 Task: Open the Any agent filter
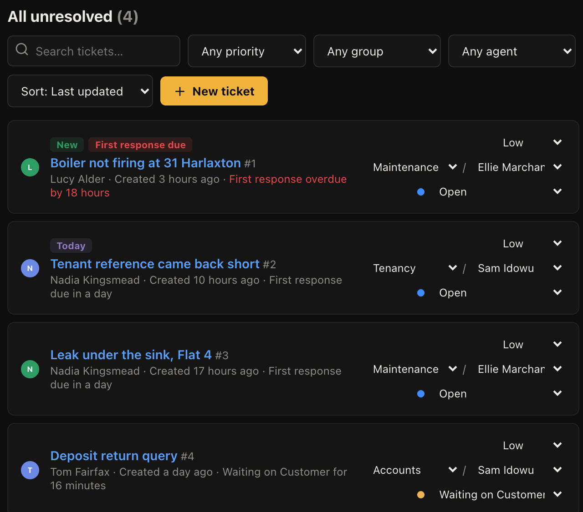pos(512,51)
